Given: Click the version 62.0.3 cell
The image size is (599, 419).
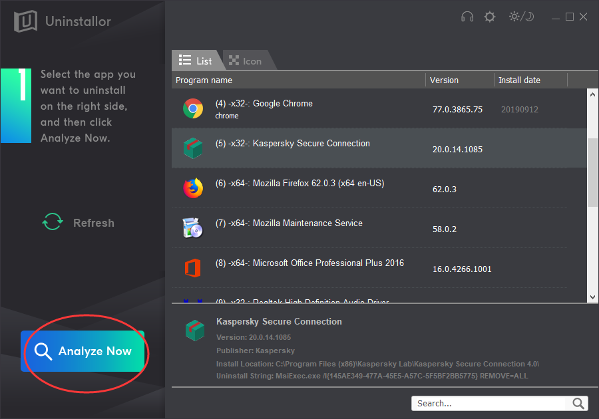Looking at the screenshot, I should (445, 190).
